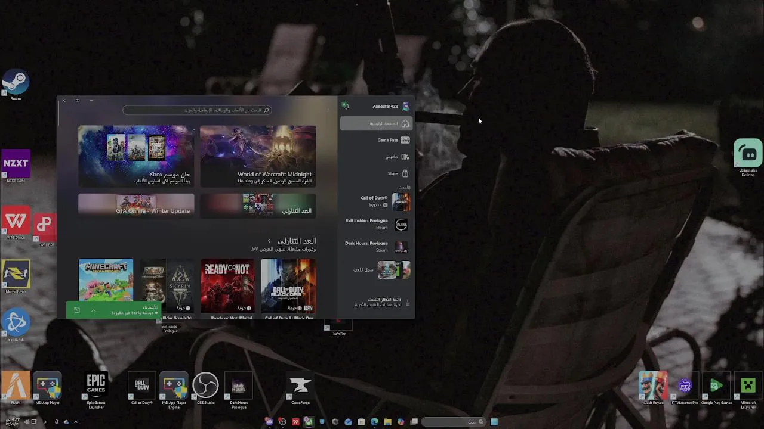Screen dimensions: 764x429
Task: Open the Game Pass section
Action: 376,140
